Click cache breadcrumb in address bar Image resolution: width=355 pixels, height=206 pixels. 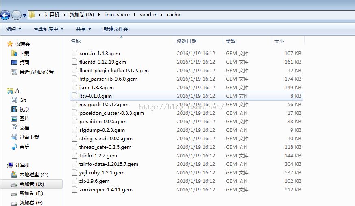coord(173,15)
